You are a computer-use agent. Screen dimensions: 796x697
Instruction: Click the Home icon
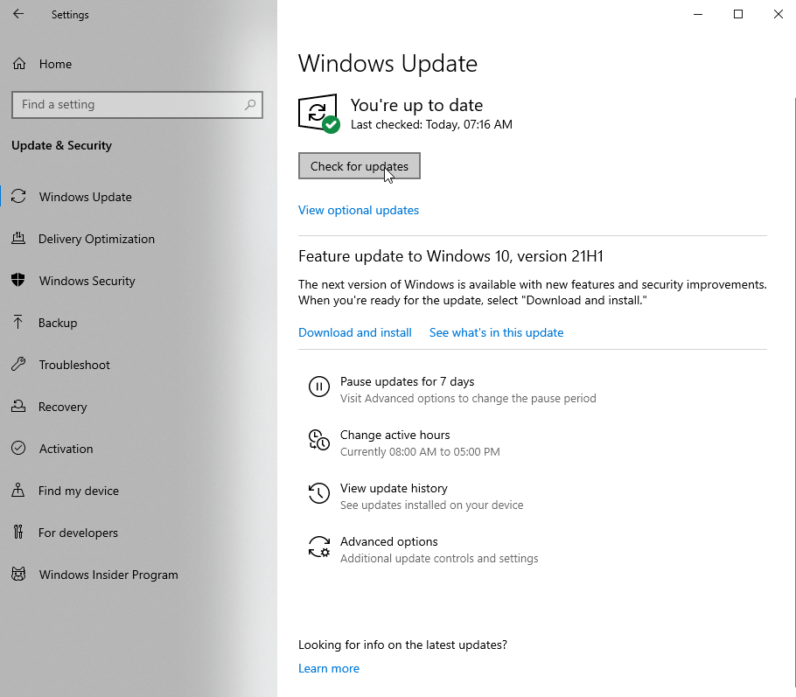(17, 64)
